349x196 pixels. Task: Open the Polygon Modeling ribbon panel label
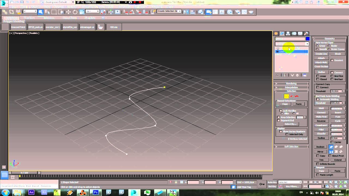pyautogui.click(x=14, y=21)
